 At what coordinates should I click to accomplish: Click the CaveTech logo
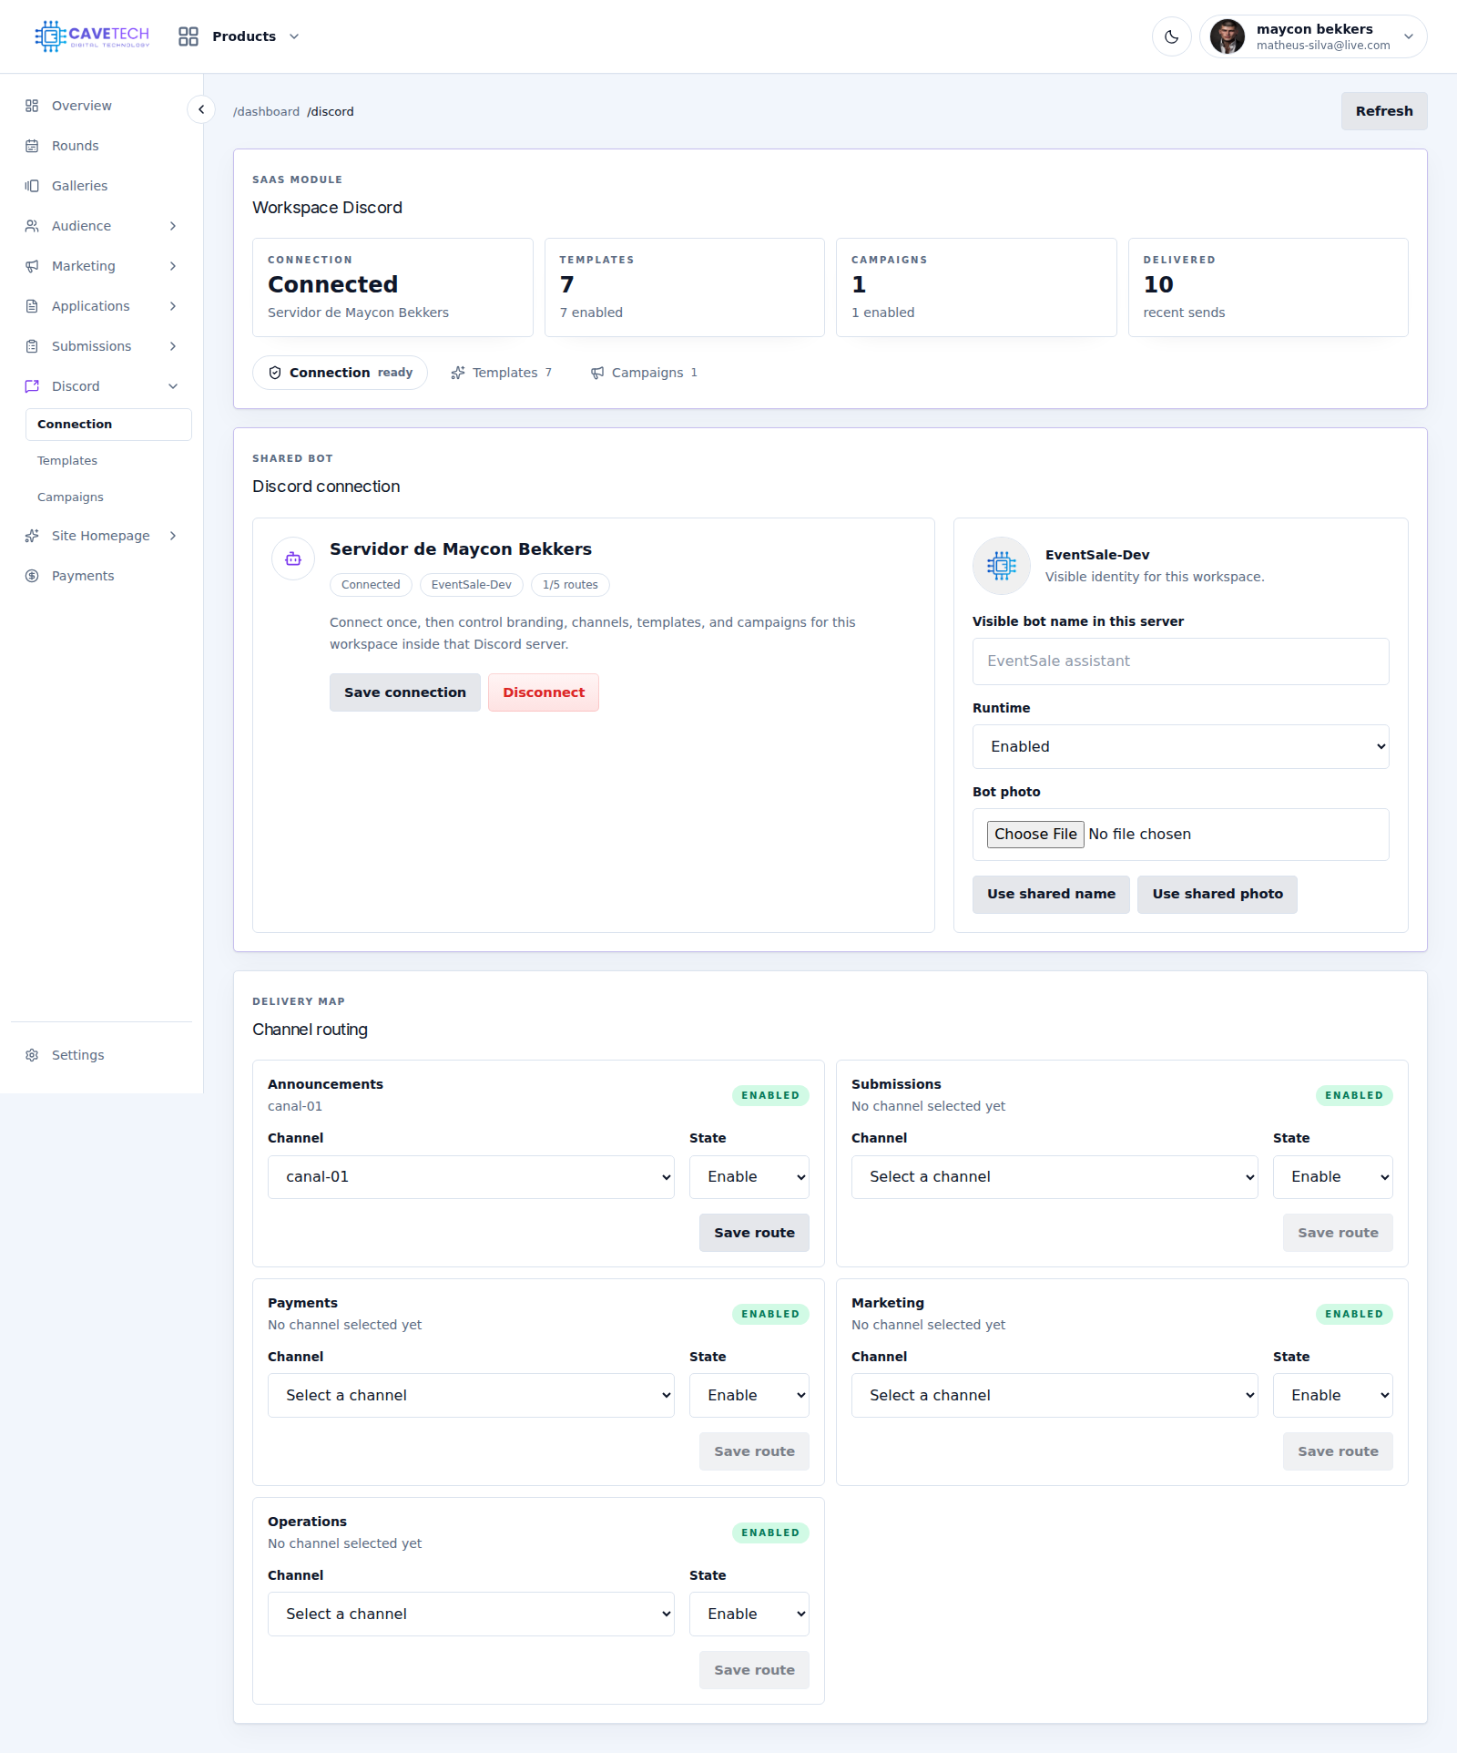click(x=92, y=36)
